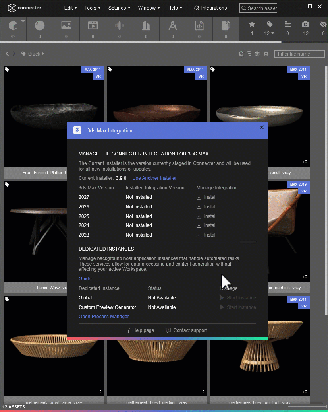The width and height of the screenshot is (328, 412).
Task: Select the images asset type icon
Action: pos(66,26)
